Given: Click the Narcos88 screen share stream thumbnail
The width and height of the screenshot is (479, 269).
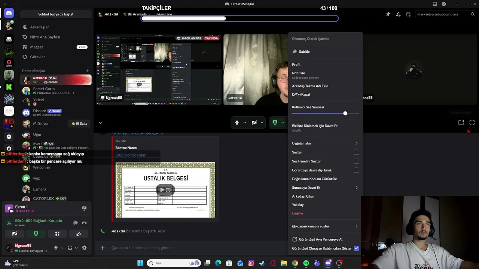Looking at the screenshot, I should coord(159,70).
